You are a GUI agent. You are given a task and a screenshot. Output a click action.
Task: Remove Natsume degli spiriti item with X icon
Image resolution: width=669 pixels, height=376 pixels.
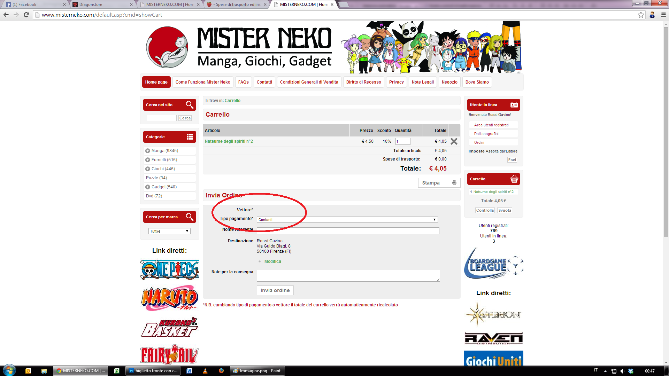click(454, 141)
